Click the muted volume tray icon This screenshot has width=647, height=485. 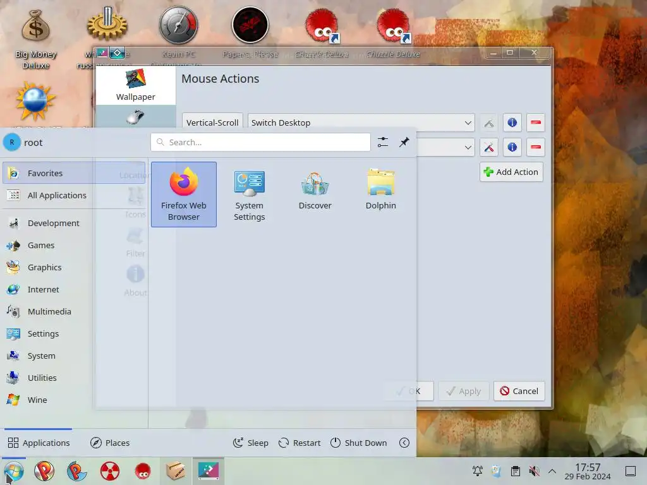pos(535,471)
